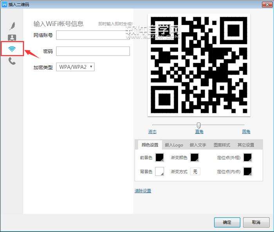Cancel with the 取消 button

(x=256, y=222)
